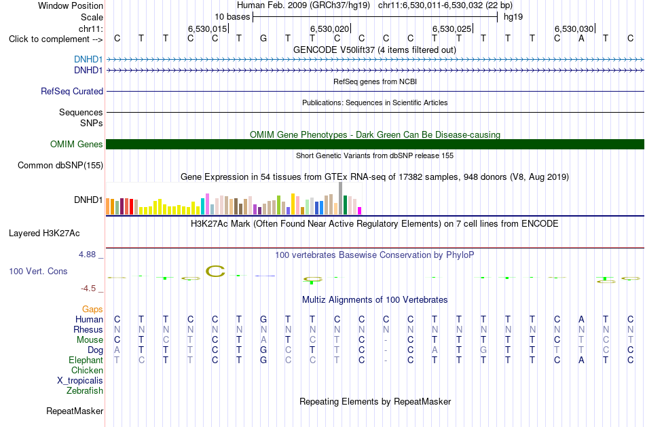Click the G base in the chr11 sequence row
Viewport: 645px width, 427px height.
pos(263,38)
